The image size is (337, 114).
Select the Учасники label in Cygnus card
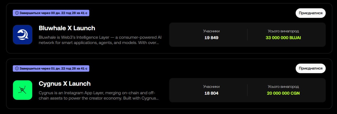pos(211,87)
